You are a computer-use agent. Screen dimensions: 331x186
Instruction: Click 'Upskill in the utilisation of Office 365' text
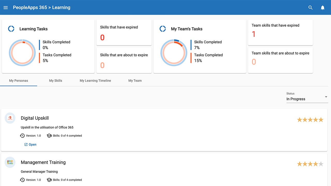47,127
